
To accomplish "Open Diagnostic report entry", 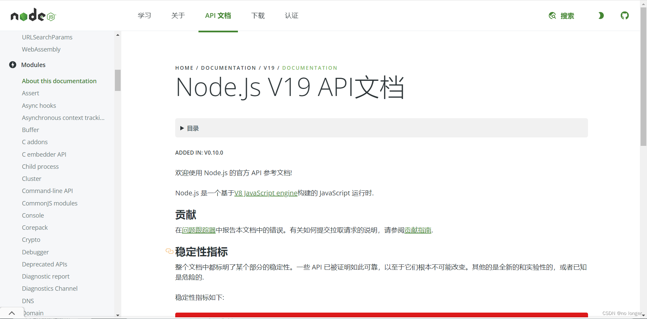I will click(x=45, y=276).
